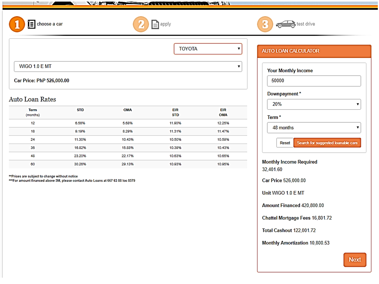379x284 pixels.
Task: Go to the apply step
Action: click(x=165, y=24)
